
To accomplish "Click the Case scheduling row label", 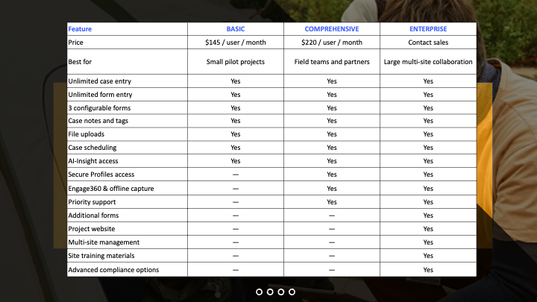I will (92, 148).
